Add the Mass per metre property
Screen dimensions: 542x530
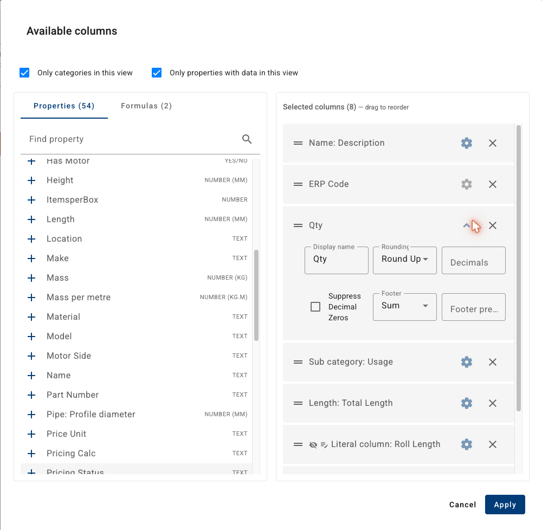[31, 298]
